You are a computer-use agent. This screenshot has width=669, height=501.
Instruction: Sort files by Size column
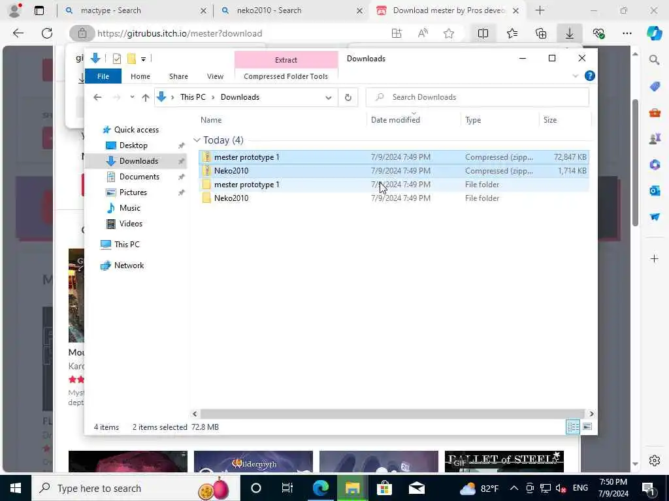coord(550,120)
